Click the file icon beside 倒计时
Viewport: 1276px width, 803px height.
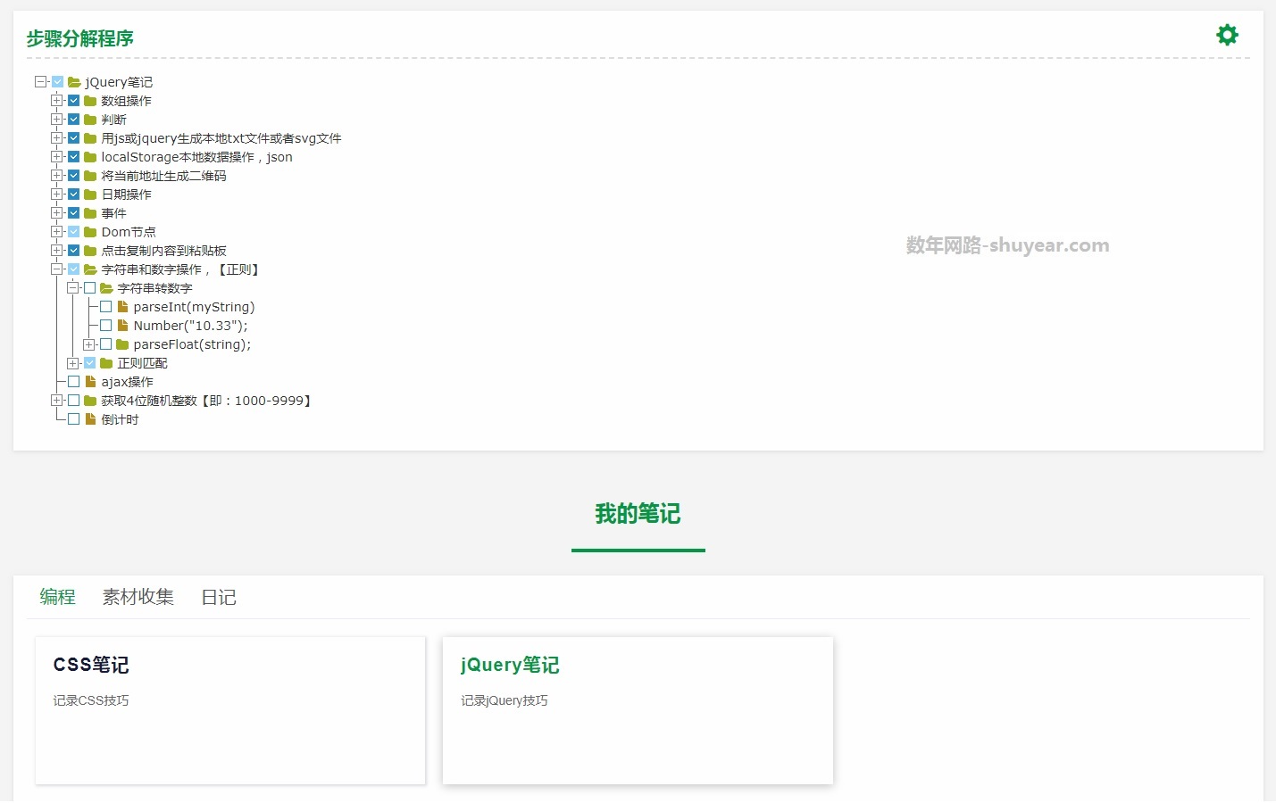click(89, 418)
